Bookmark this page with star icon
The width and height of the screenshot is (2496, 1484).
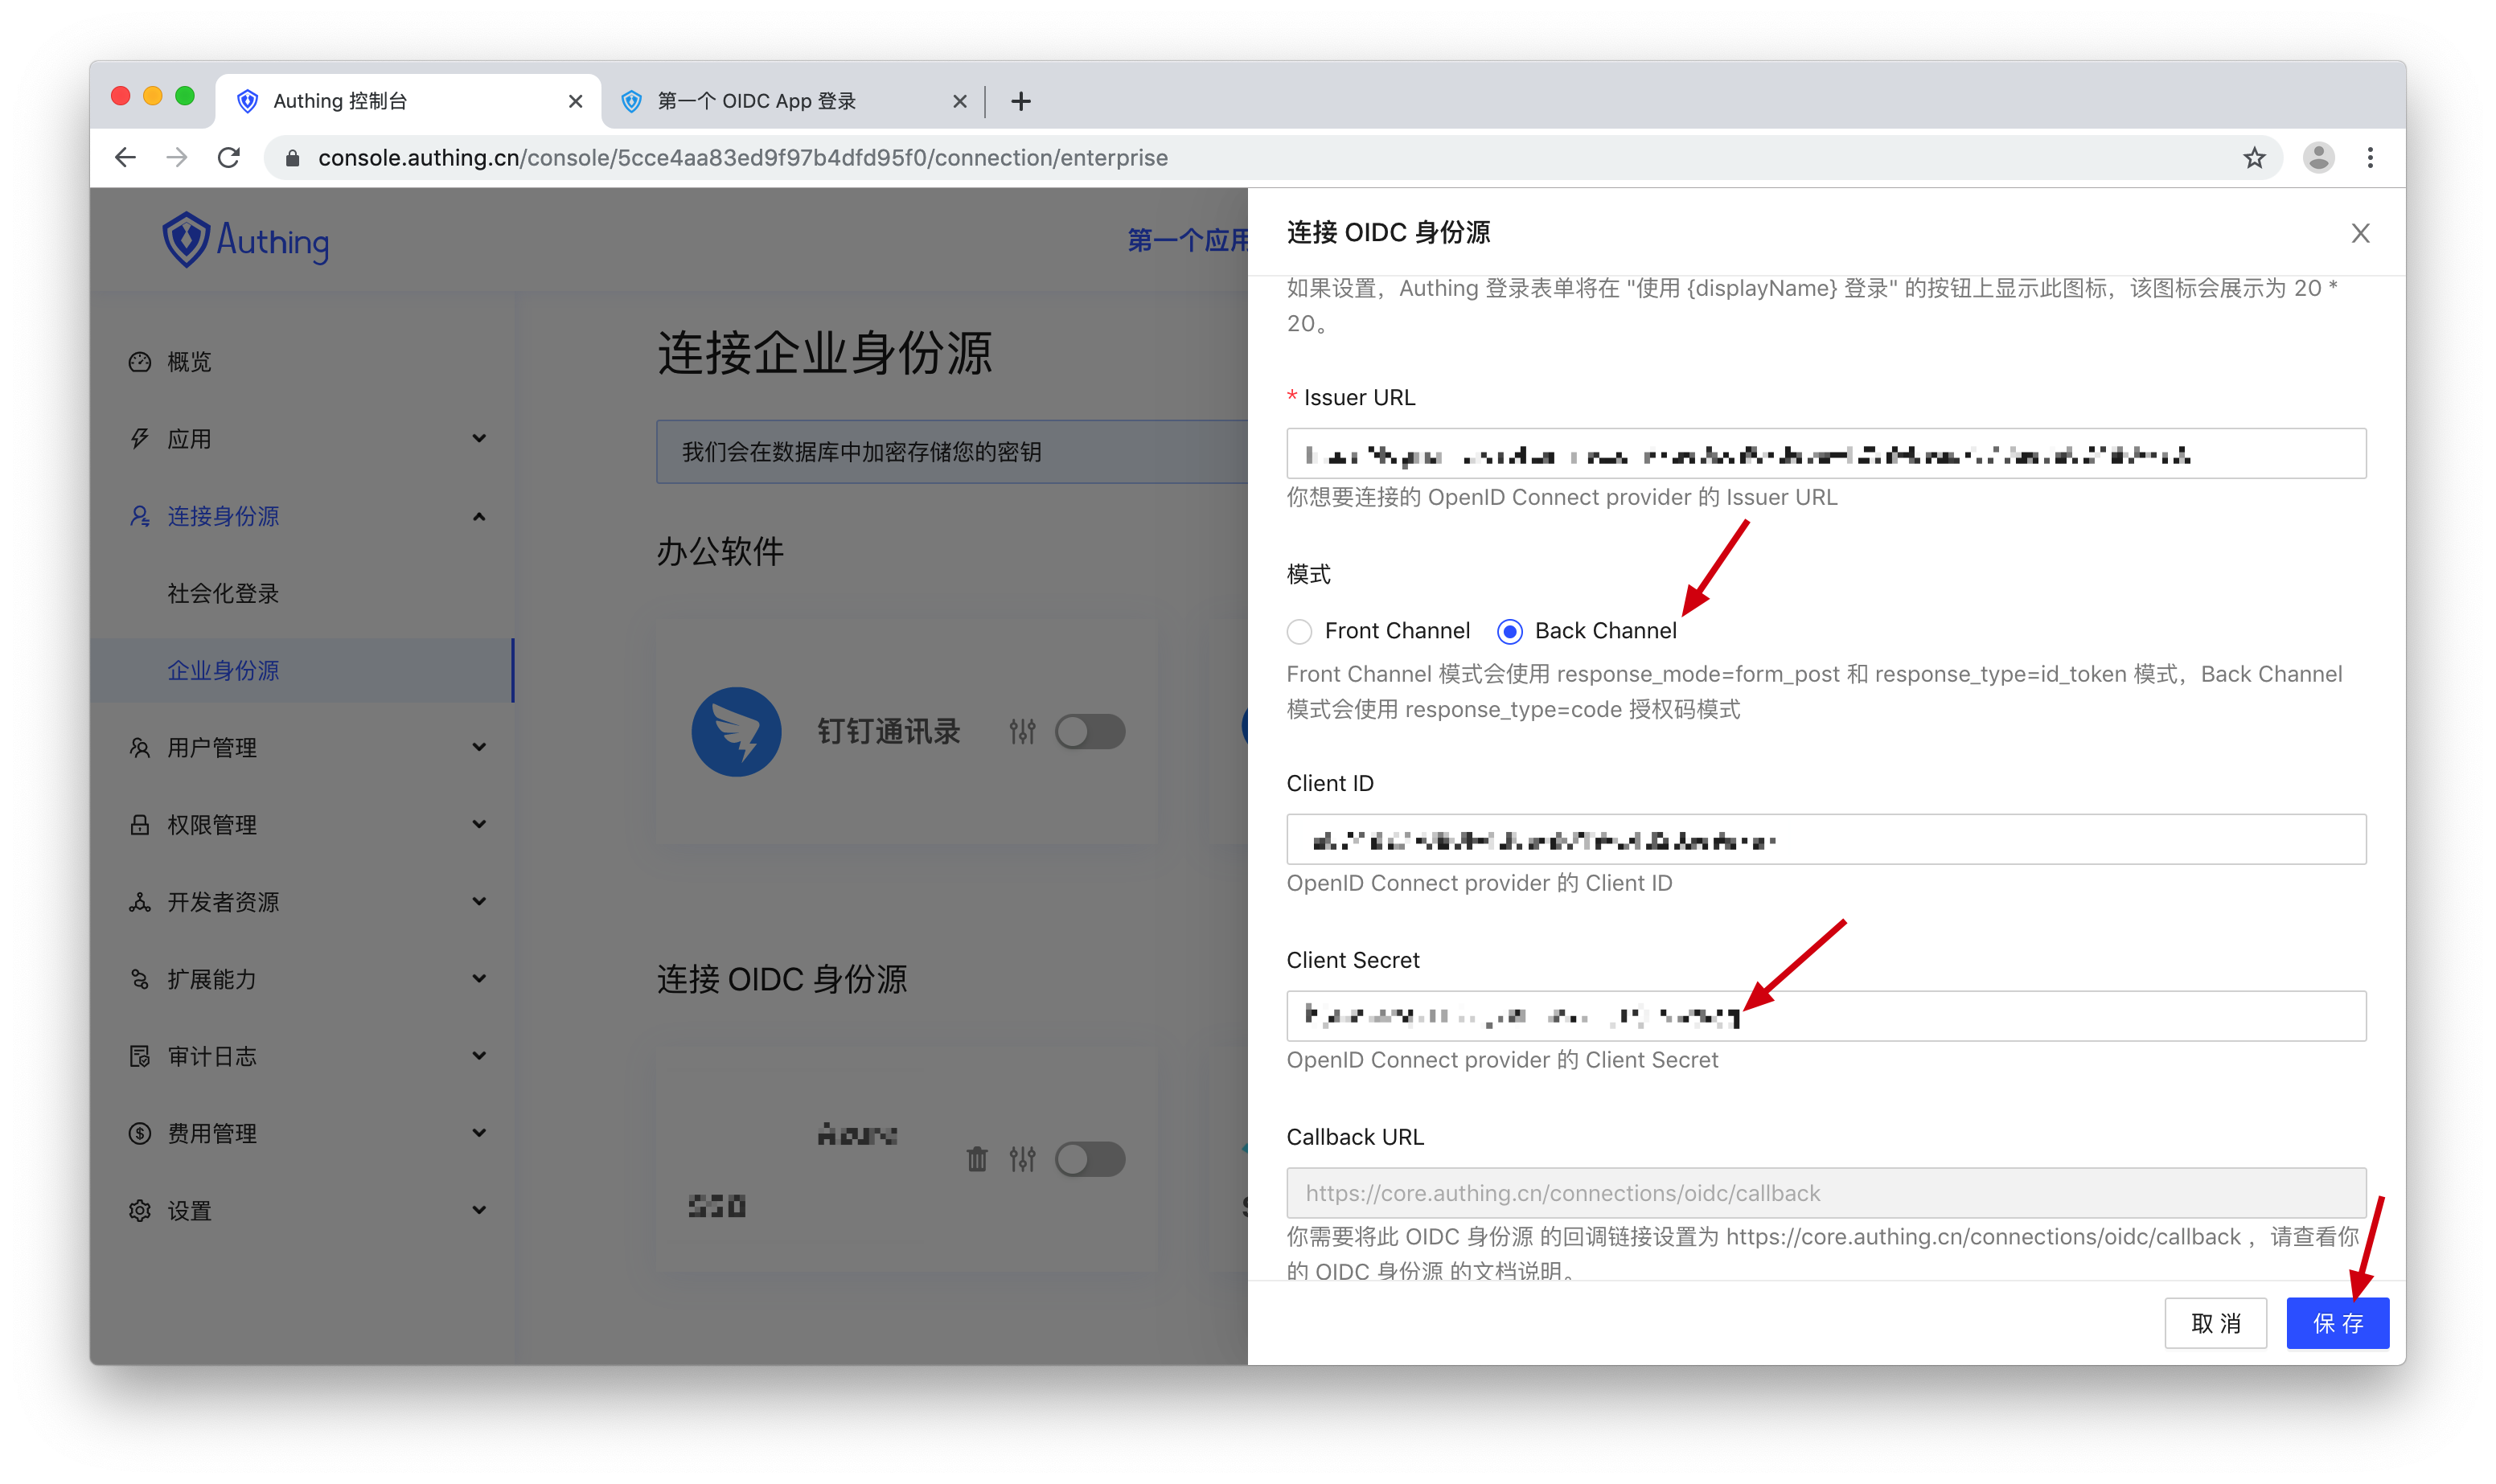2254,158
